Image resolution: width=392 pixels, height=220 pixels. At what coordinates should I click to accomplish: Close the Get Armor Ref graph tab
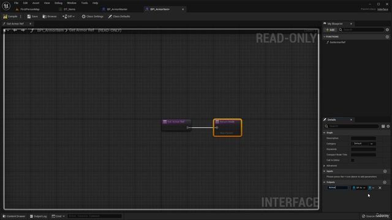(x=31, y=24)
